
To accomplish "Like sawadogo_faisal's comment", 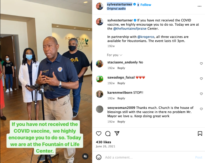I will pos(201,79).
